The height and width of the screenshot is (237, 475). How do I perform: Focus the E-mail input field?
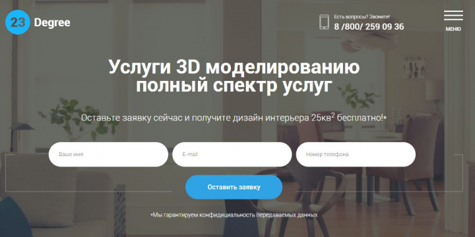232,155
